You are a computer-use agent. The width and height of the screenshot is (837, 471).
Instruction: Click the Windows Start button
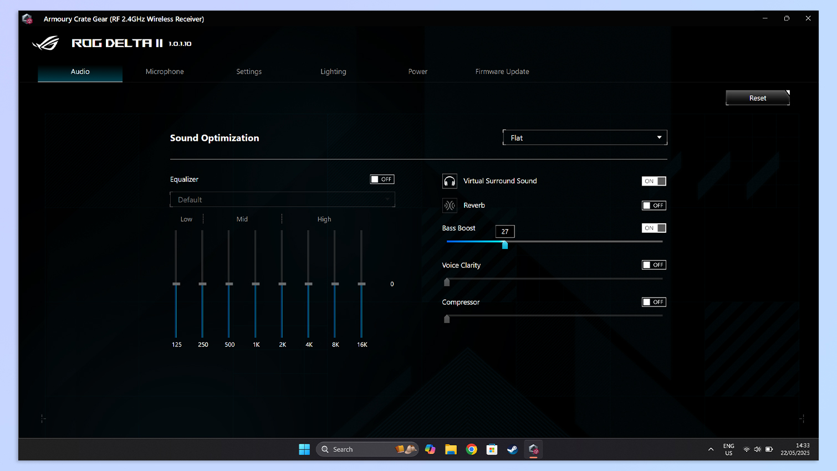[x=304, y=449]
